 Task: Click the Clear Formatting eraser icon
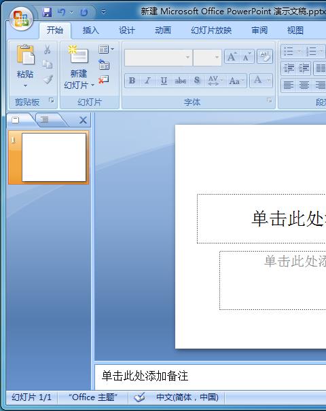(265, 56)
